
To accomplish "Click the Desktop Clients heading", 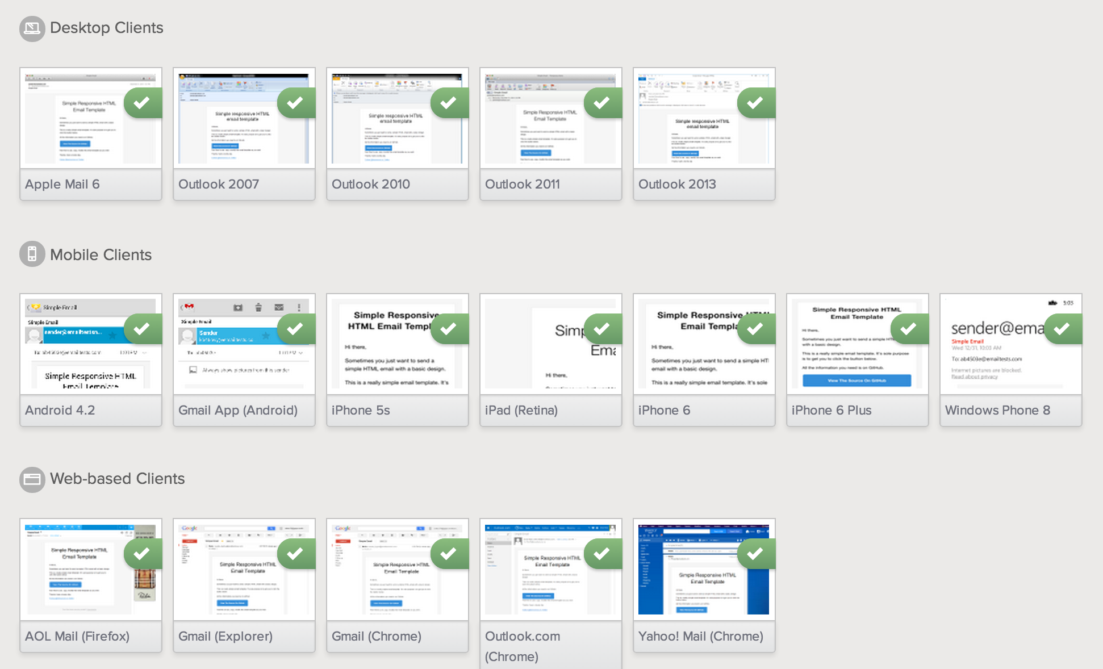I will click(107, 28).
